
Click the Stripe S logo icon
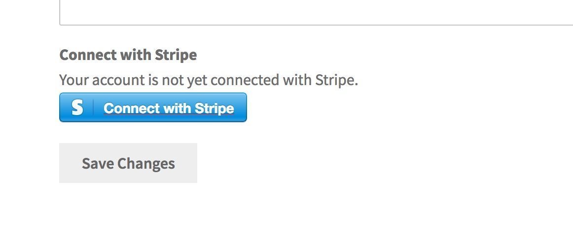(77, 107)
